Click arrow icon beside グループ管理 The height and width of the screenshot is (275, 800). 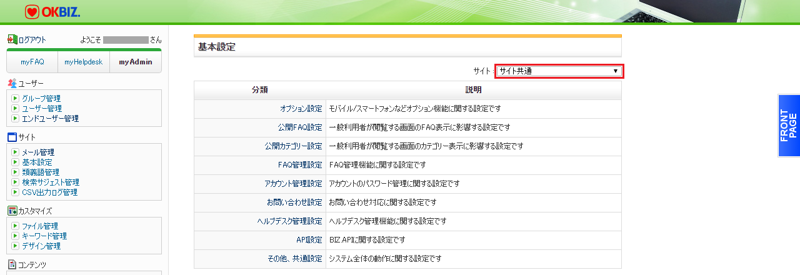[16, 98]
